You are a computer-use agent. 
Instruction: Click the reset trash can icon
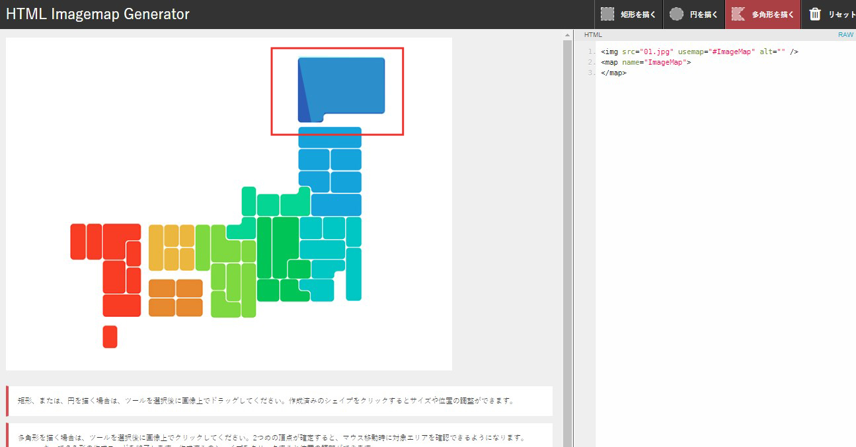(815, 14)
